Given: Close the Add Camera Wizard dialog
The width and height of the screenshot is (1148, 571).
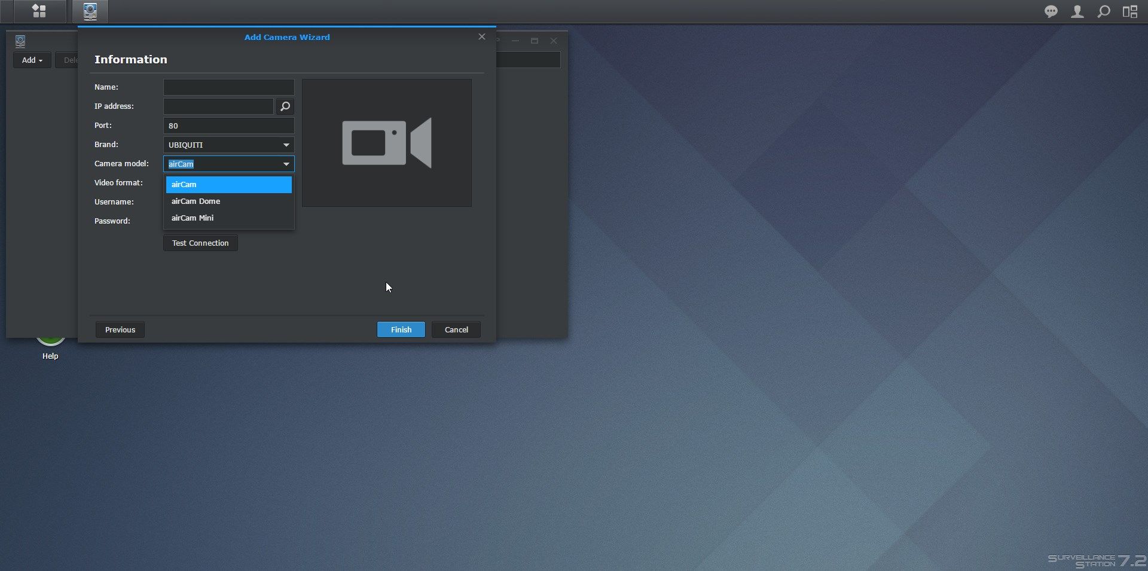Looking at the screenshot, I should coord(481,37).
